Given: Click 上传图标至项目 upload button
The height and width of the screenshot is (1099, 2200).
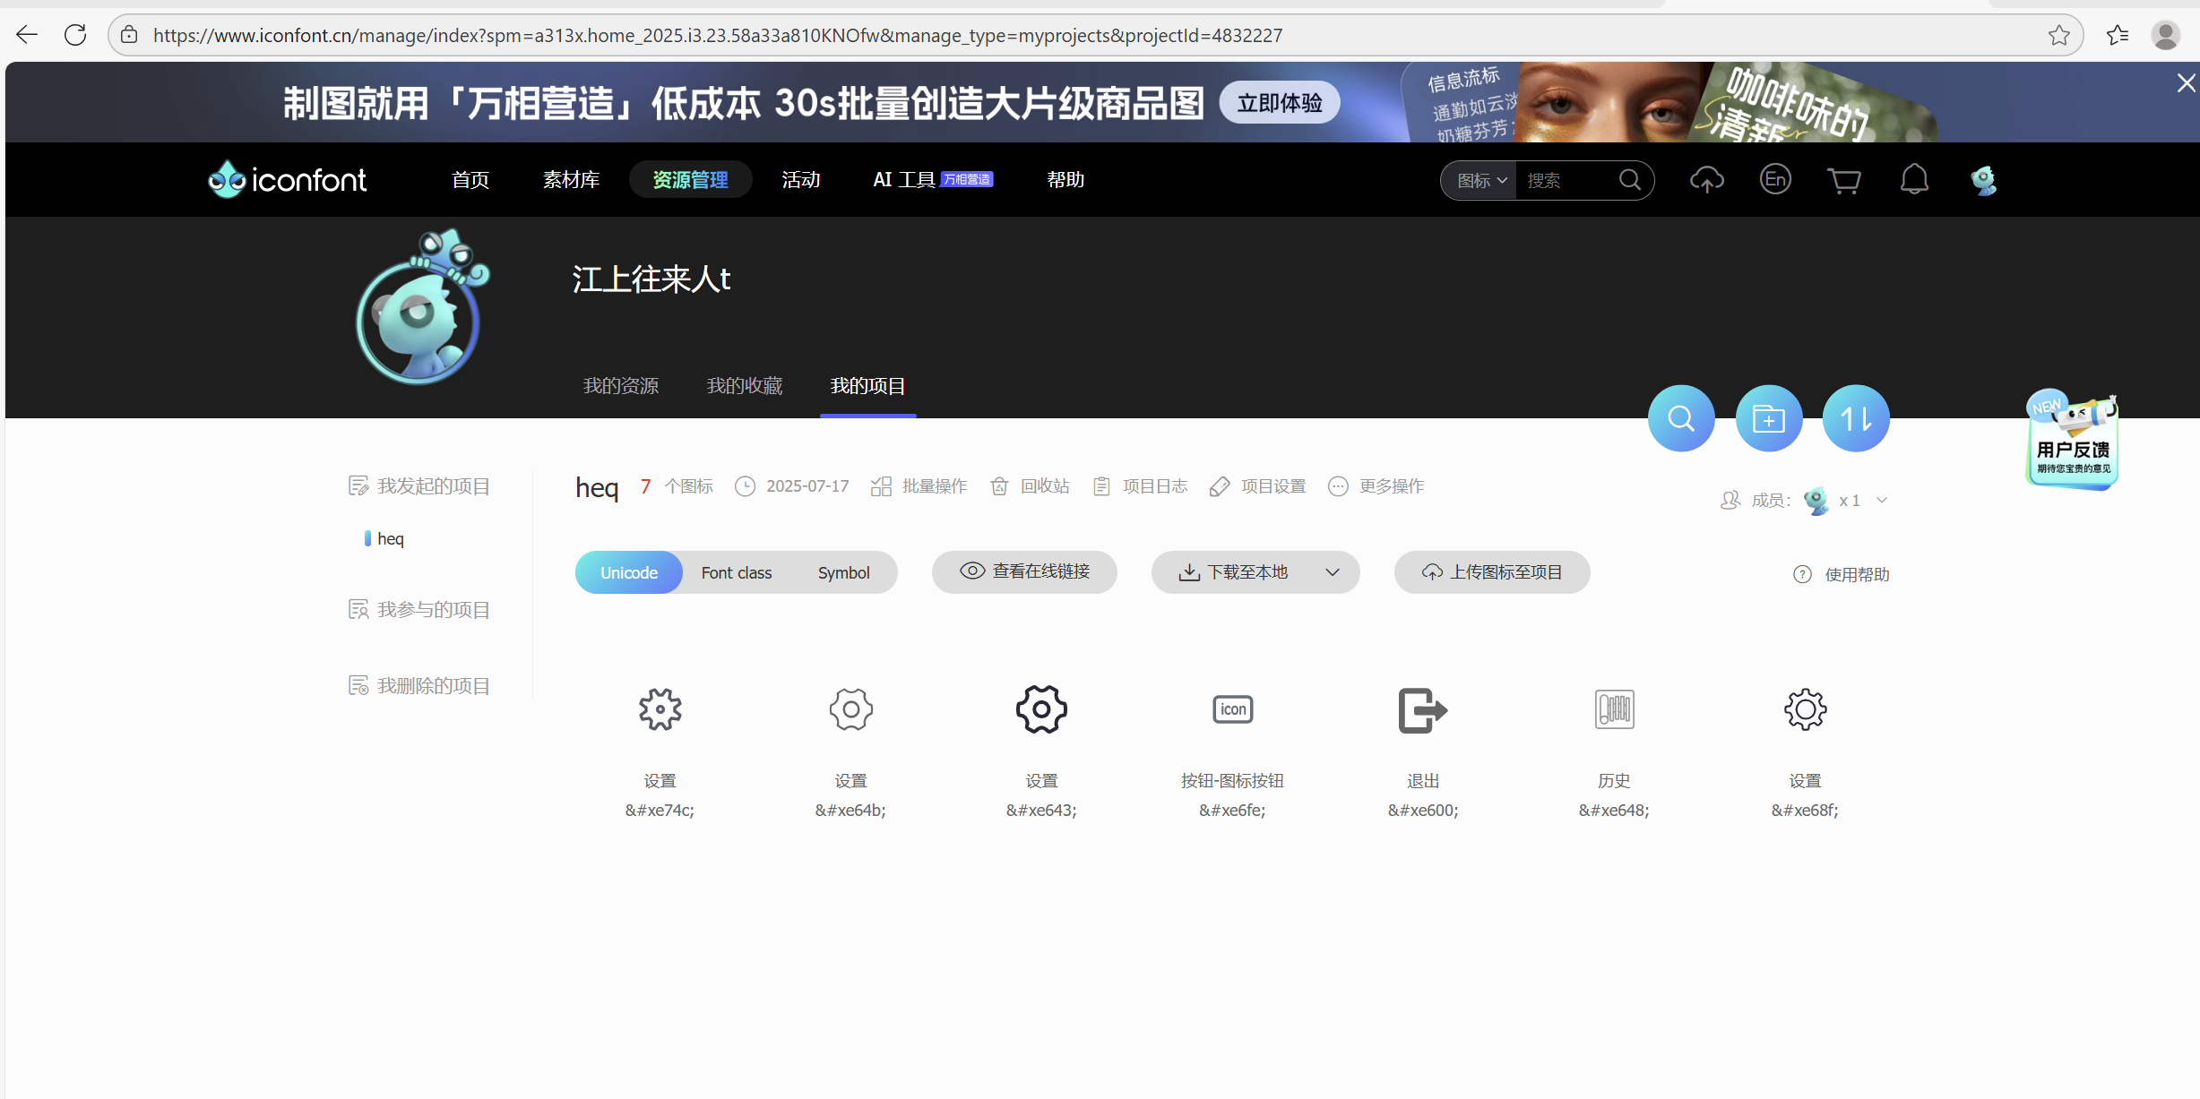Looking at the screenshot, I should pyautogui.click(x=1491, y=571).
